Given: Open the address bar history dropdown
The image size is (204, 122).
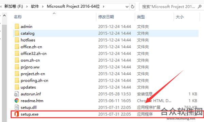Looking at the screenshot, I should (x=127, y=6).
